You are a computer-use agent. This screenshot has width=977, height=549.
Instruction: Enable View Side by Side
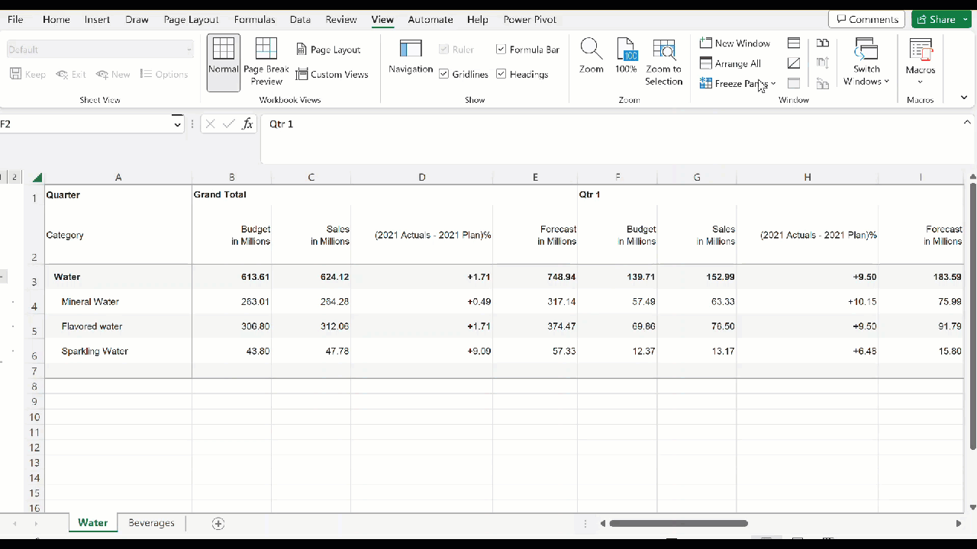(823, 43)
